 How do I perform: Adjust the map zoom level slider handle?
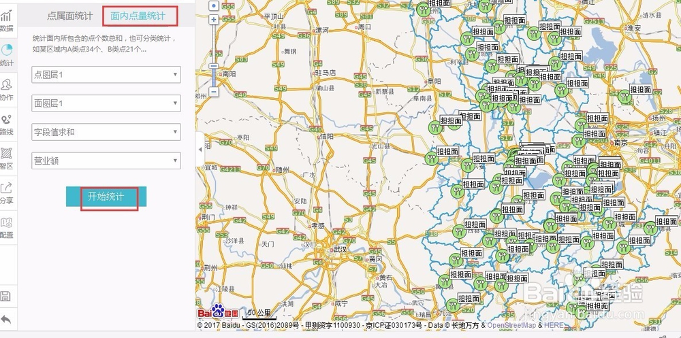(x=214, y=66)
